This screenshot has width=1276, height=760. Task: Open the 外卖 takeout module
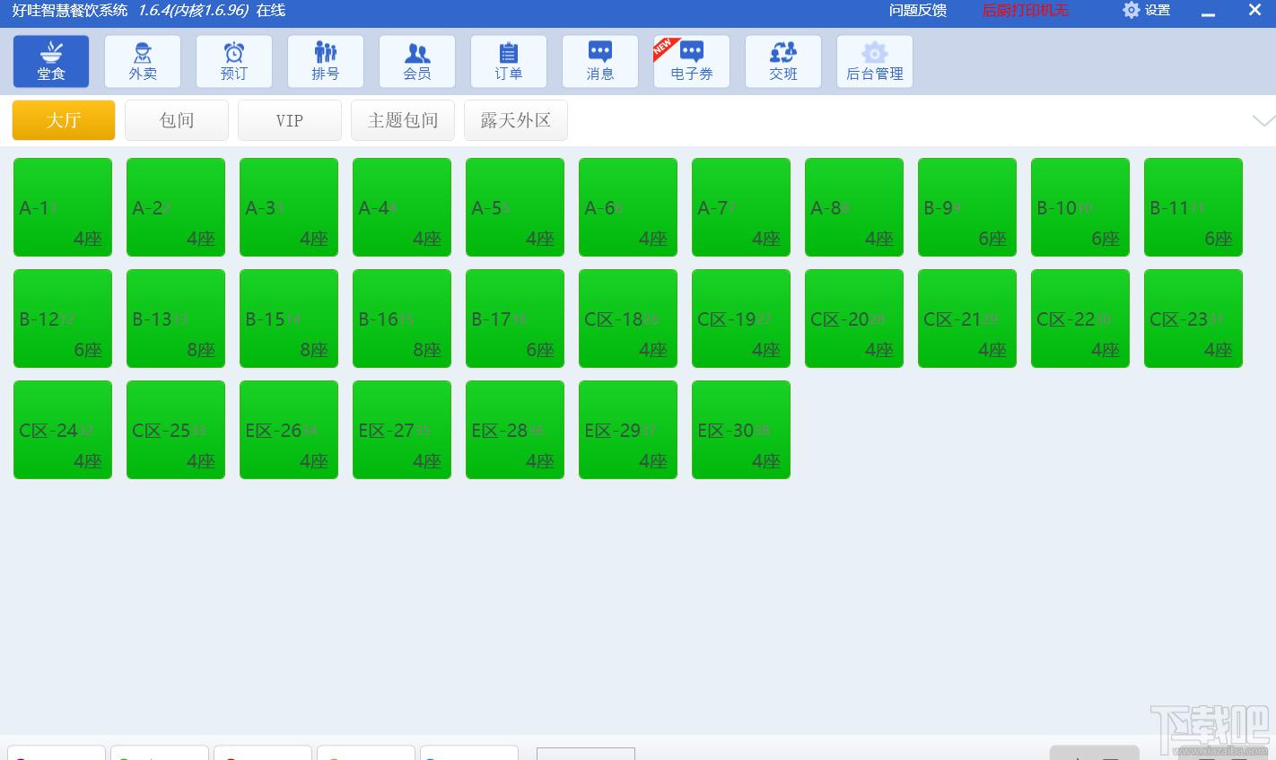143,61
